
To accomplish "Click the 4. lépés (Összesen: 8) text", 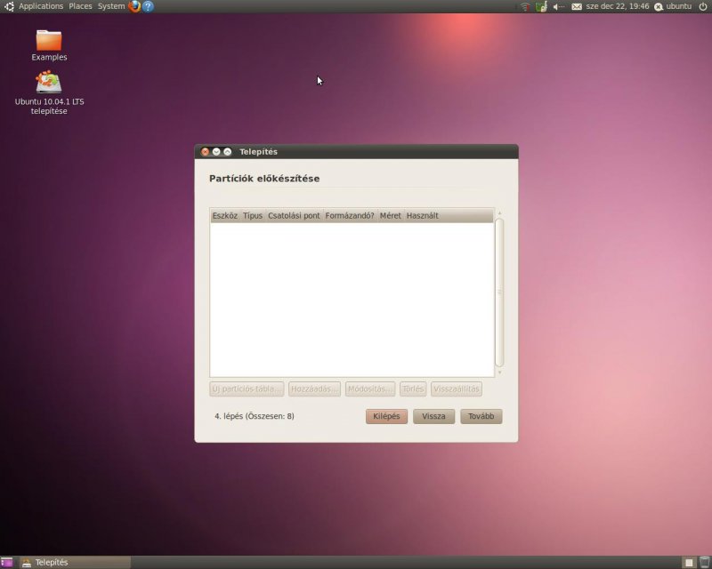I will click(255, 416).
